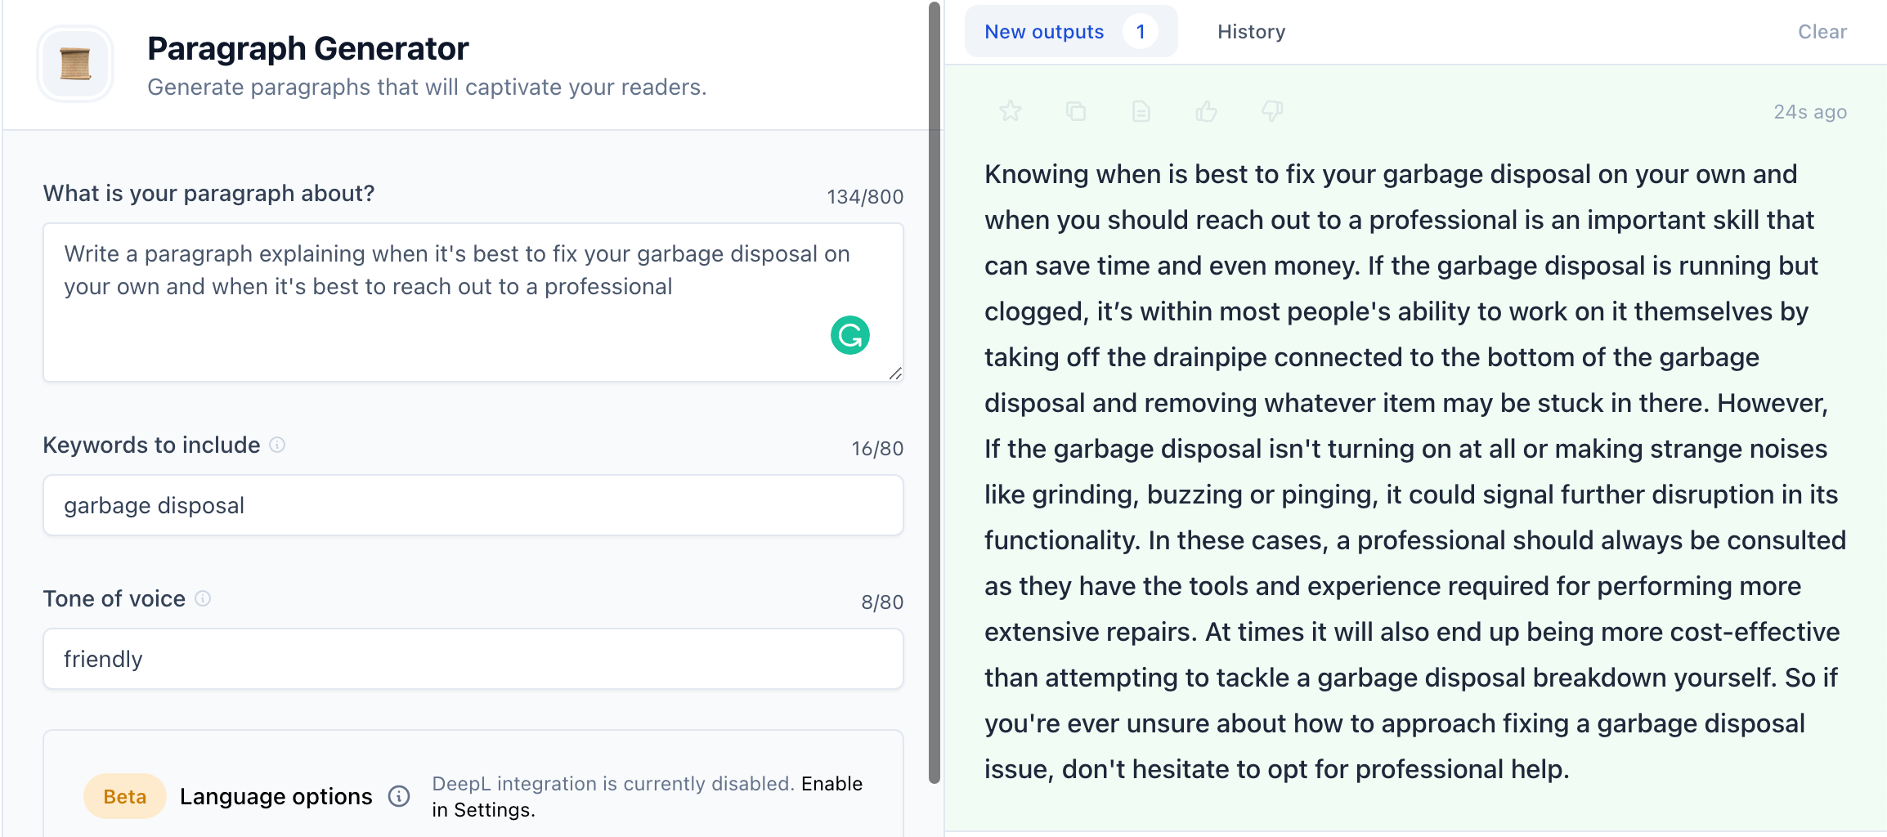The image size is (1887, 837).
Task: Click the Keywords field containing garbage disposal
Action: [473, 505]
